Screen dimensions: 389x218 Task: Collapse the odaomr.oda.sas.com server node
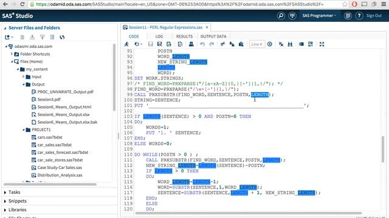click(x=7, y=46)
